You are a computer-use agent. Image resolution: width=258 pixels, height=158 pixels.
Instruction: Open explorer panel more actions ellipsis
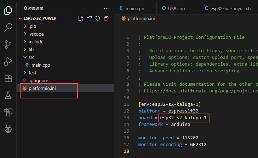click(106, 8)
